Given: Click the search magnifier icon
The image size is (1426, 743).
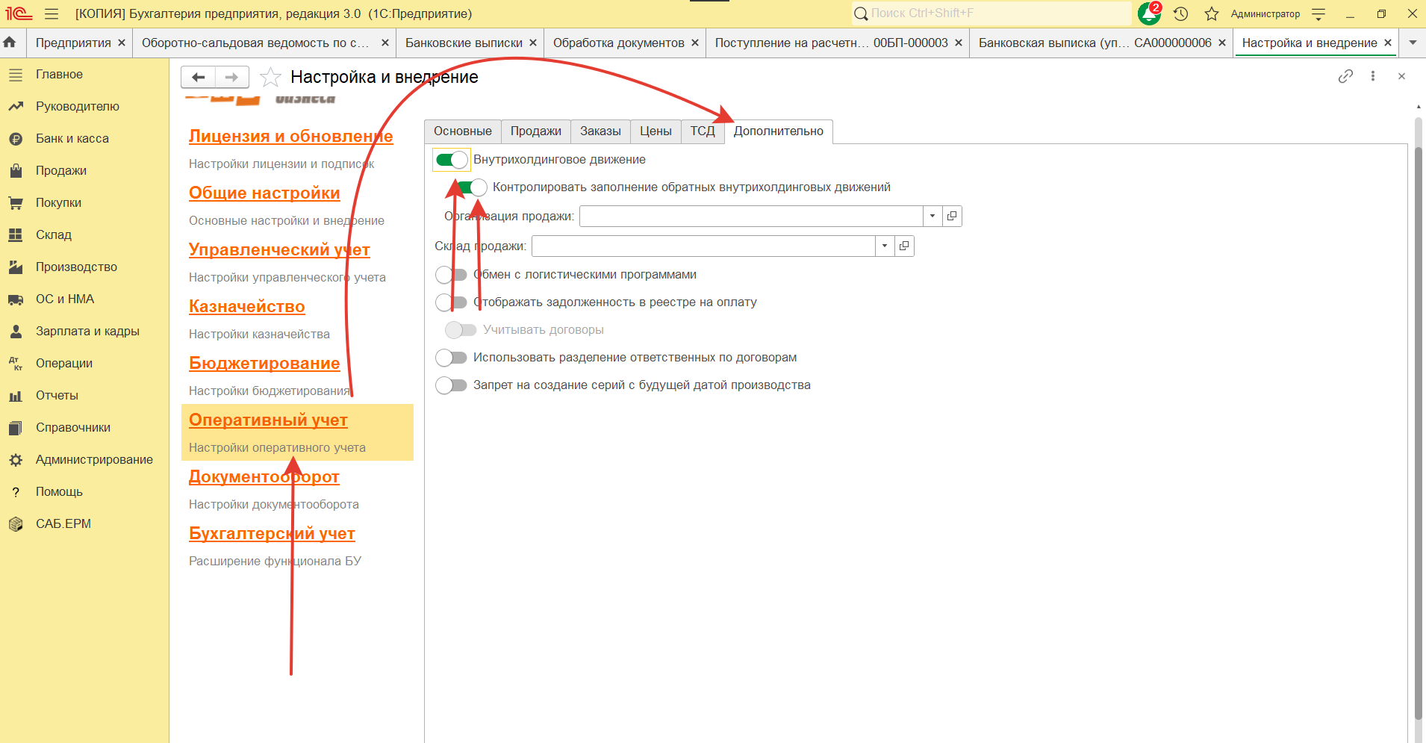Looking at the screenshot, I should (861, 13).
